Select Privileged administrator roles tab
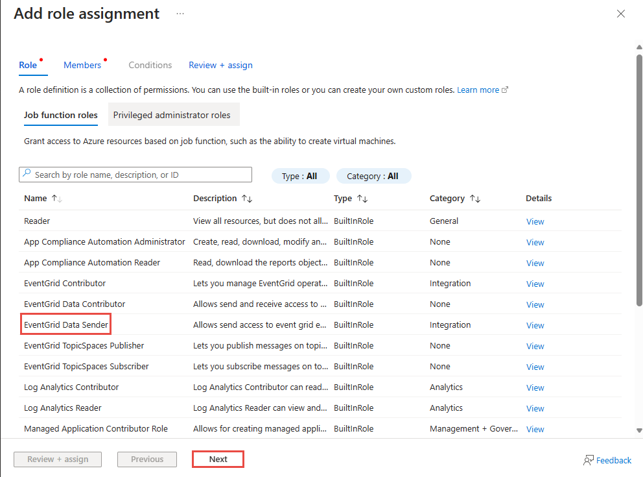The image size is (643, 477). click(172, 115)
